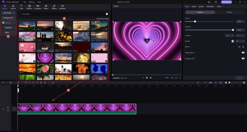The image size is (247, 132).
Task: Enable the Background switch
Action: click(243, 58)
